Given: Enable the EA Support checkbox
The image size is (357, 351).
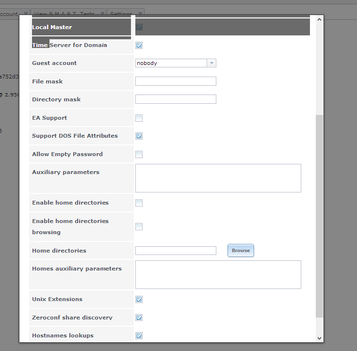Looking at the screenshot, I should tap(139, 118).
